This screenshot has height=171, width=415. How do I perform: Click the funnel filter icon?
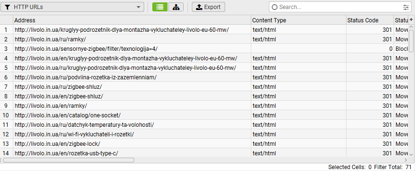click(8, 7)
